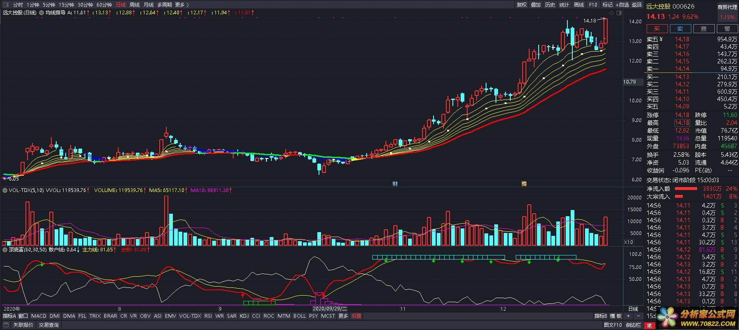Screen dimensions: 739x330
Task: Click the 指标B label
Action: [601, 316]
